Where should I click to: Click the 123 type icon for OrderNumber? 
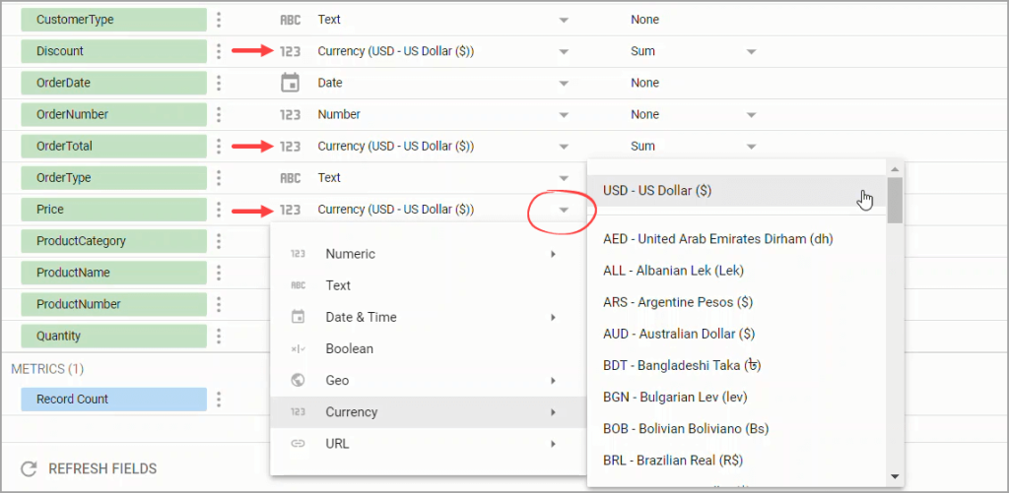[291, 114]
